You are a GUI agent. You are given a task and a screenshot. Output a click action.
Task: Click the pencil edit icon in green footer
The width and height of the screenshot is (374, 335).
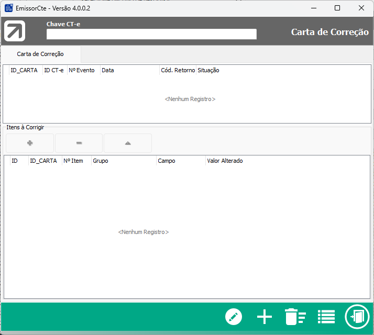[234, 317]
